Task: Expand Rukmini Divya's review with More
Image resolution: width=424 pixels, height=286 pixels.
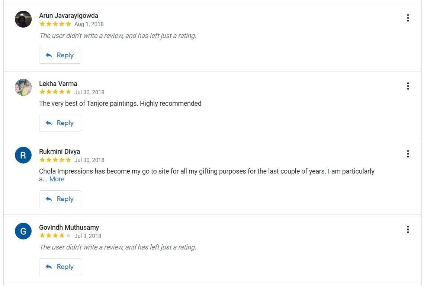Action: [x=57, y=179]
